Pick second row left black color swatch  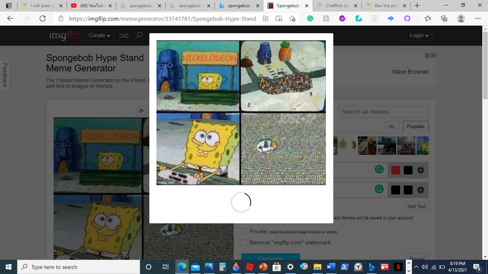(396, 190)
